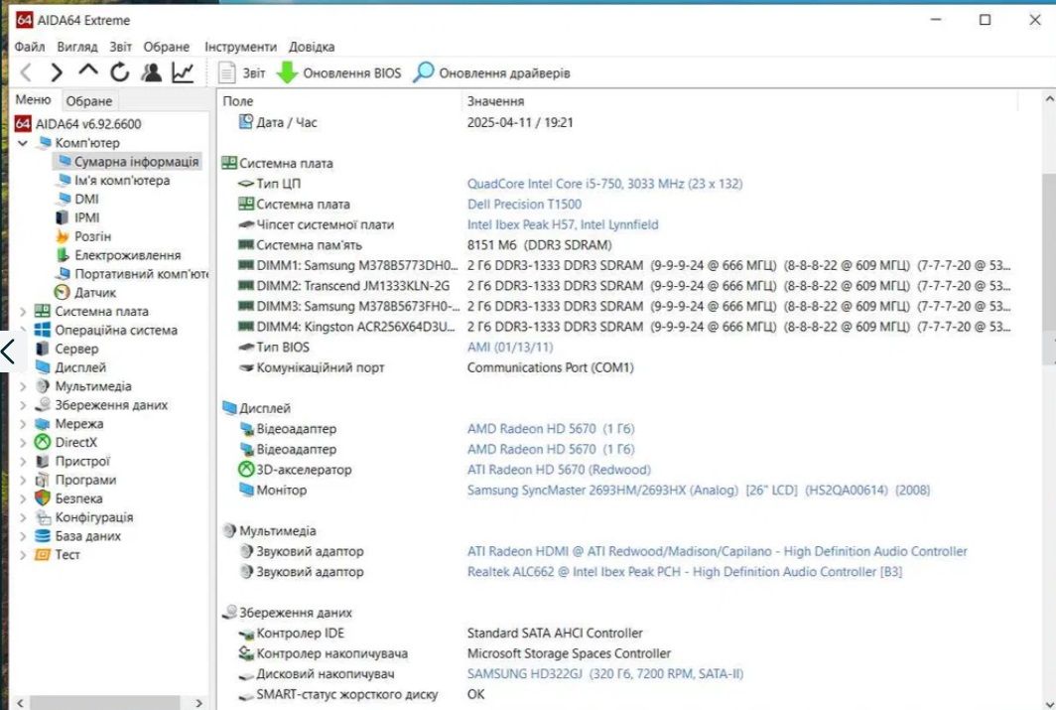1056x710 pixels.
Task: Select the Сервер tree item icon
Action: [x=43, y=349]
